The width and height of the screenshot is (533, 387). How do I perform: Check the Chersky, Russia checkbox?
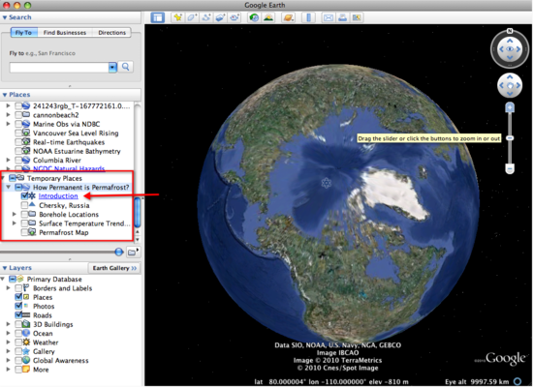pyautogui.click(x=24, y=205)
